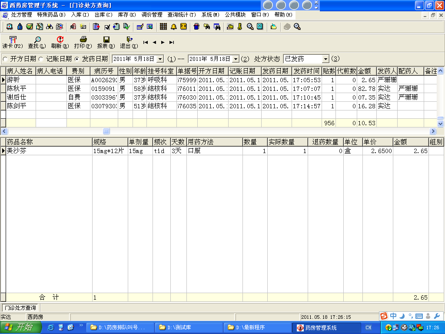The image size is (445, 334).
Task: Select the 发药日期 radio button
Action: (77, 59)
